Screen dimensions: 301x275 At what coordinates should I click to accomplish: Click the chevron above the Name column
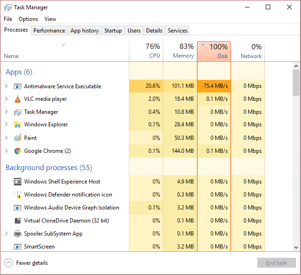pos(63,45)
